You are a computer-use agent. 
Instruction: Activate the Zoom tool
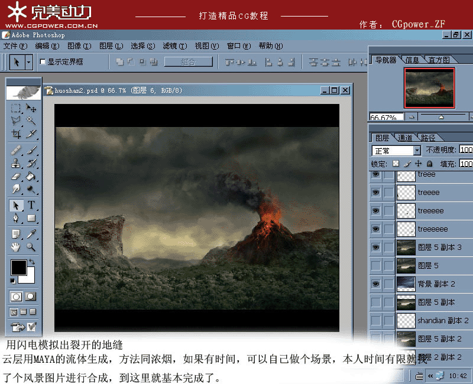[30, 247]
